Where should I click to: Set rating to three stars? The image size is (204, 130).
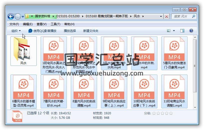click(163, 113)
